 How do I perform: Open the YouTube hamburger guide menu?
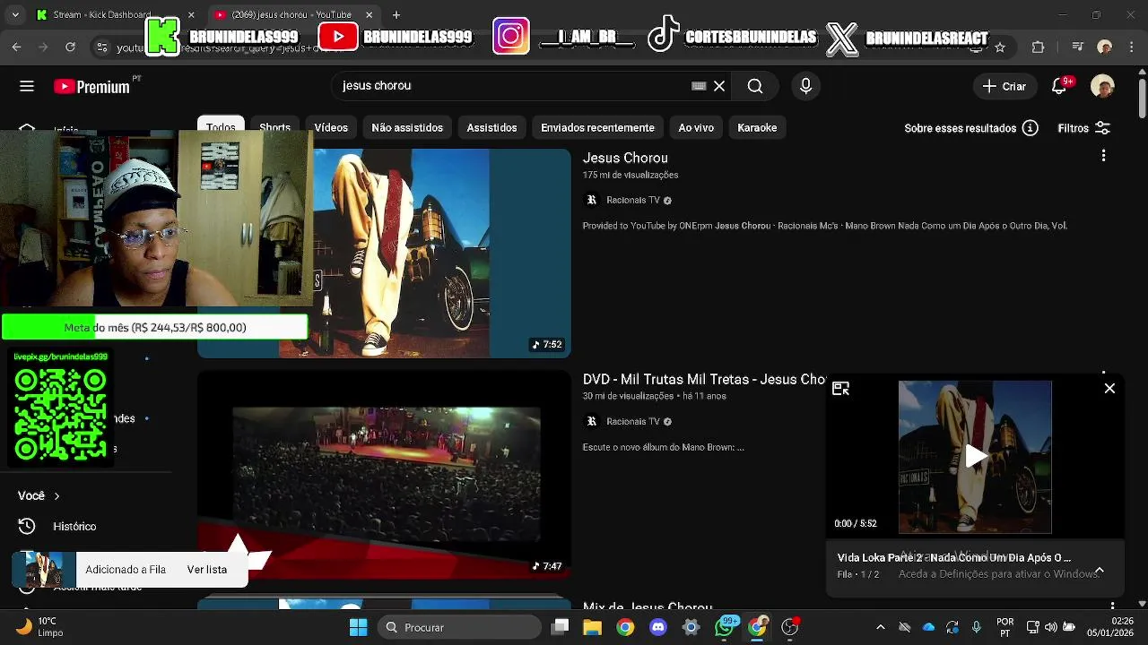[x=27, y=86]
